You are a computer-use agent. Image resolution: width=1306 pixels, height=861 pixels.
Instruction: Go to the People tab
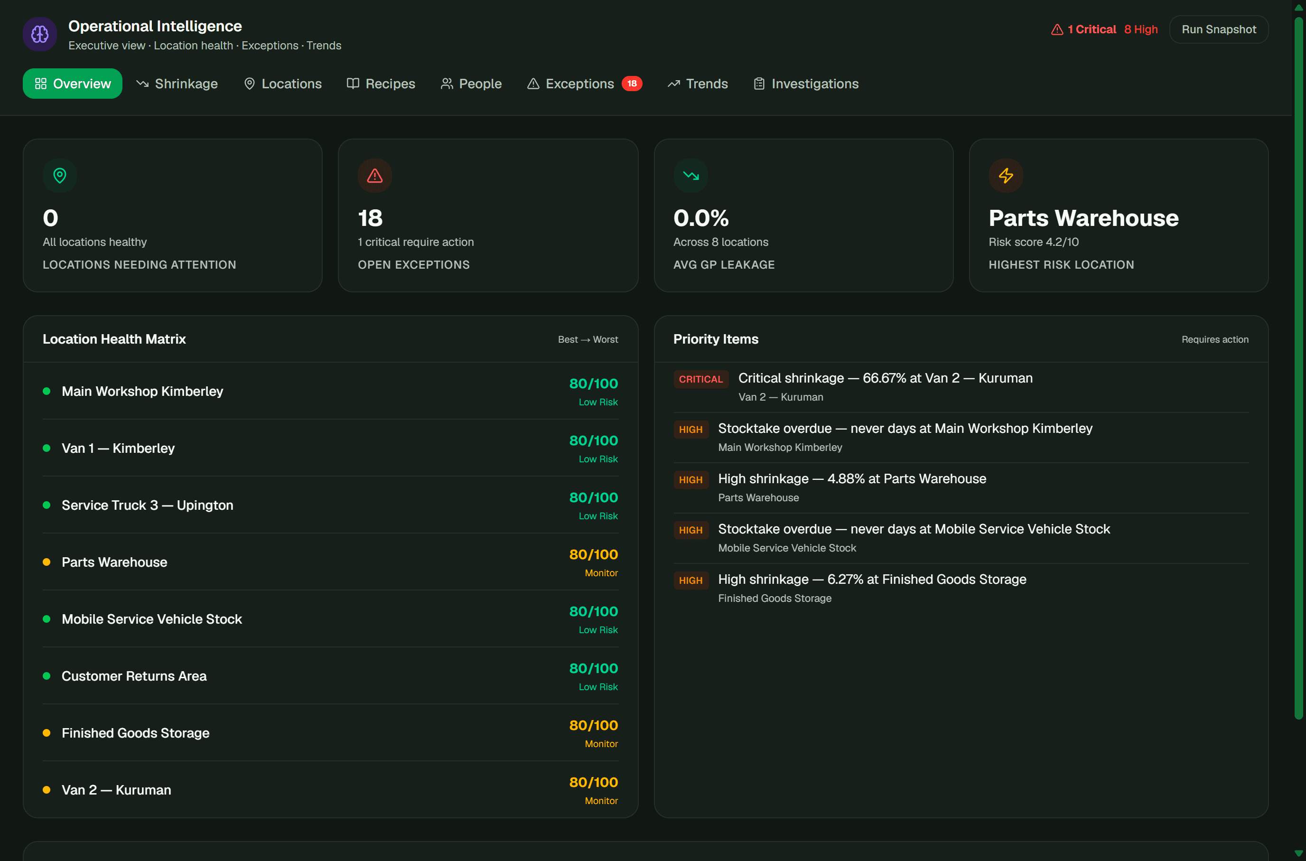471,84
